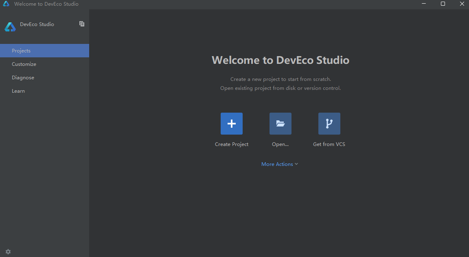The image size is (469, 257).
Task: Click the copy version info icon
Action: [82, 24]
